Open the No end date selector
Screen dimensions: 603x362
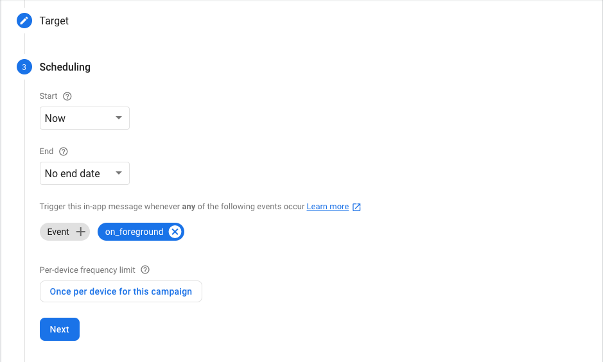pos(85,173)
